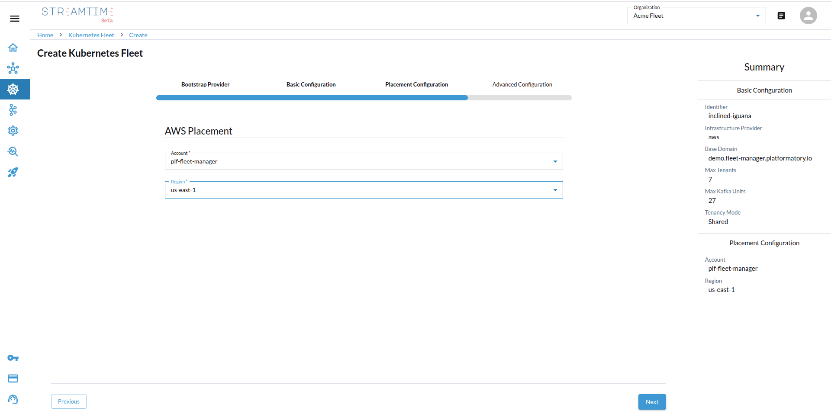Go to the Home sidebar icon
Screen dimensions: 831x420
click(13, 48)
